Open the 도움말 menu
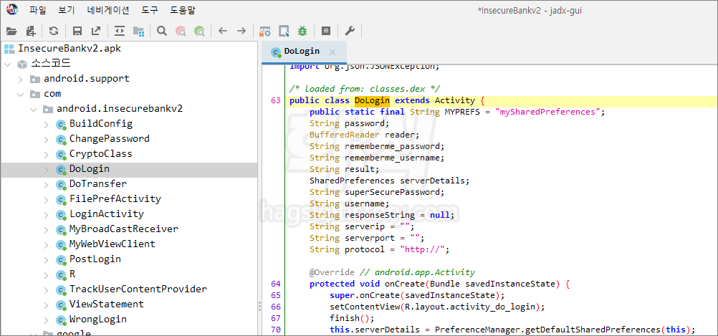 coord(183,10)
